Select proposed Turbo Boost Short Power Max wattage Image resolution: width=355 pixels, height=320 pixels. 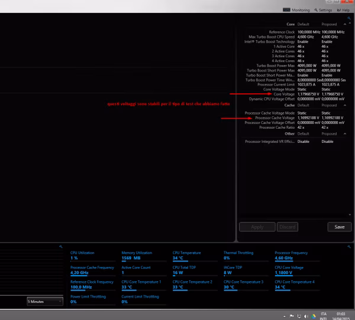pyautogui.click(x=331, y=70)
